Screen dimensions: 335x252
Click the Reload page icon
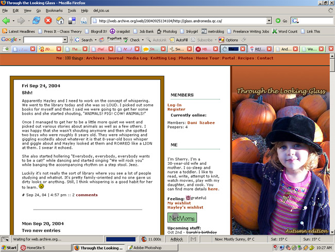pyautogui.click(x=37, y=21)
